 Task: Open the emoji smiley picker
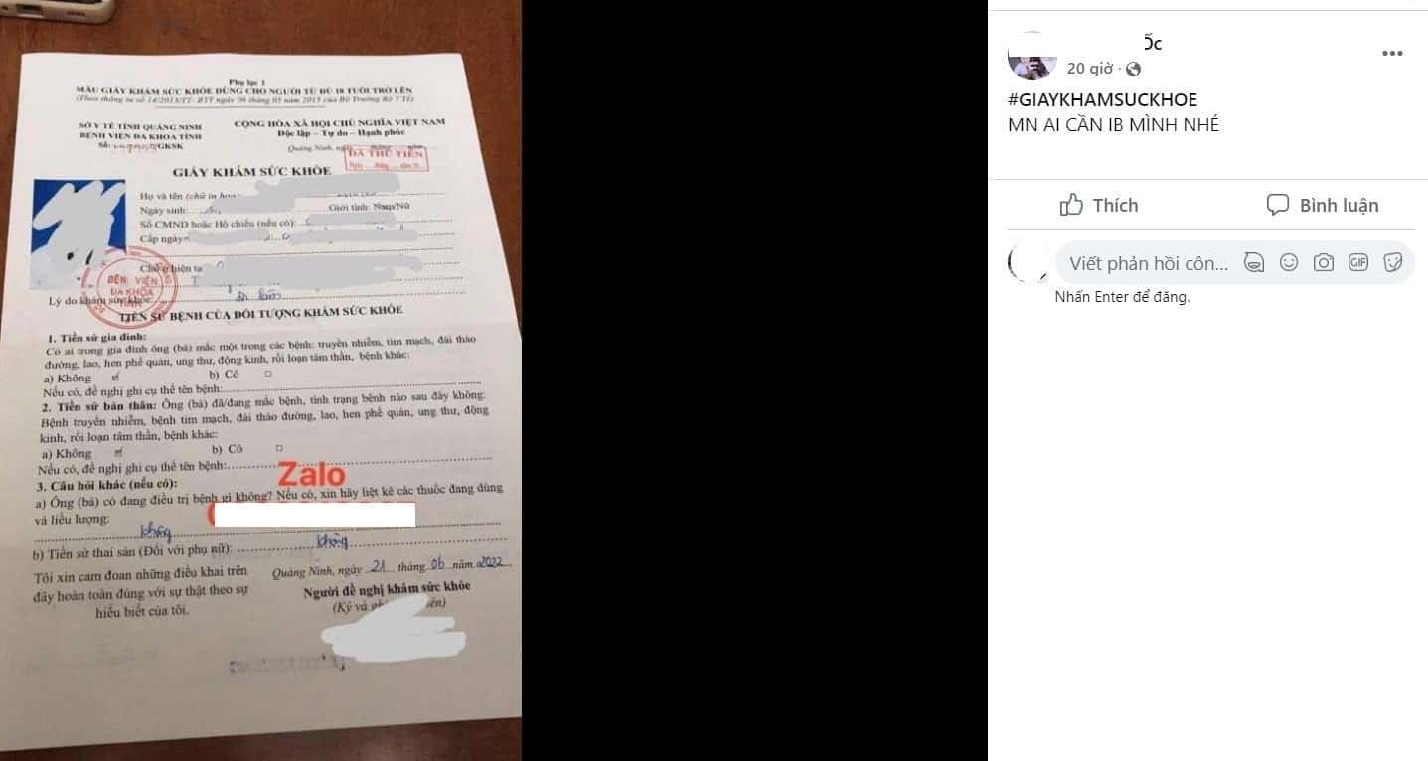pyautogui.click(x=1289, y=263)
